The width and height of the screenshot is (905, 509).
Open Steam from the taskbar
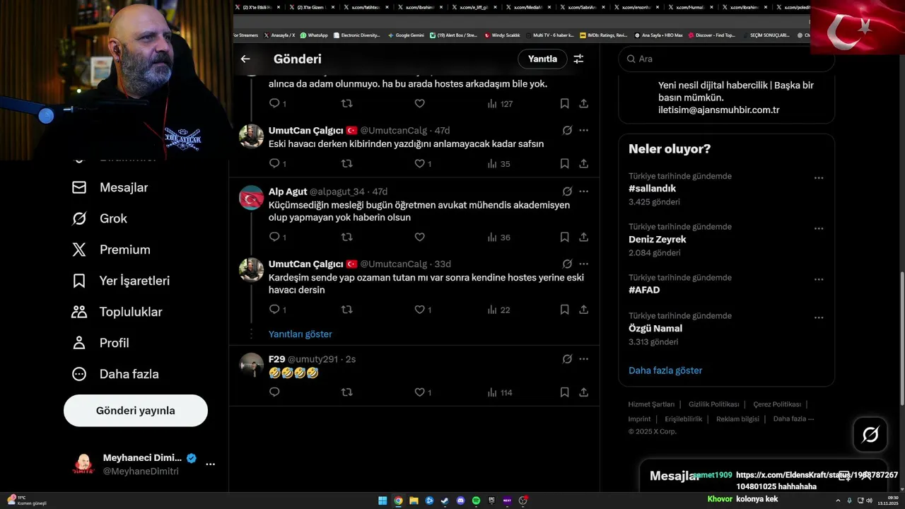click(x=445, y=501)
